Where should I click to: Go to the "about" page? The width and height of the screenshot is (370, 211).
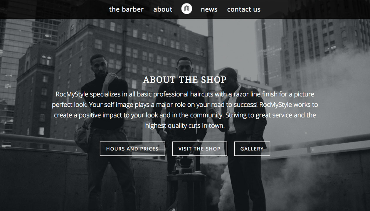coord(163,9)
